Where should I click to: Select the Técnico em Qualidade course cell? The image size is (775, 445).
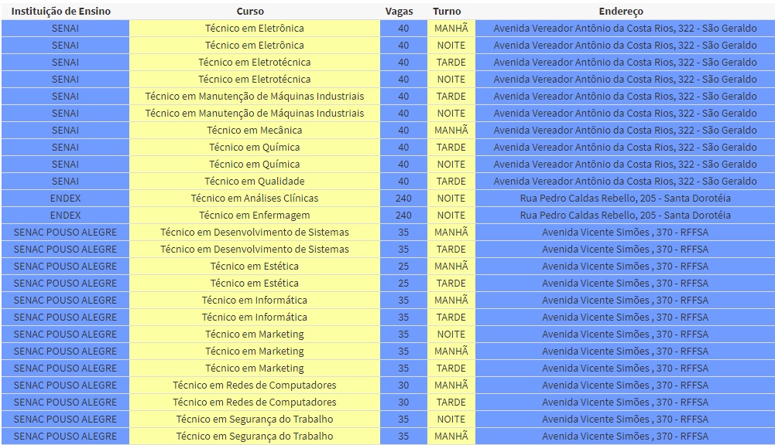[254, 181]
